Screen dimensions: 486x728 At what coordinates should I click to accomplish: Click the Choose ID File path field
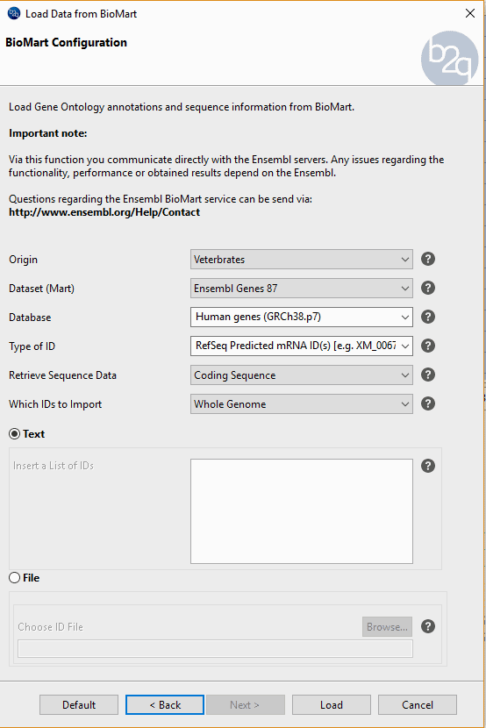point(215,648)
